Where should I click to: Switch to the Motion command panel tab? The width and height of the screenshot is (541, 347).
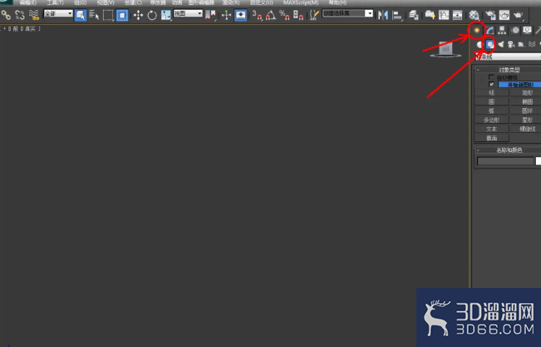pyautogui.click(x=515, y=31)
